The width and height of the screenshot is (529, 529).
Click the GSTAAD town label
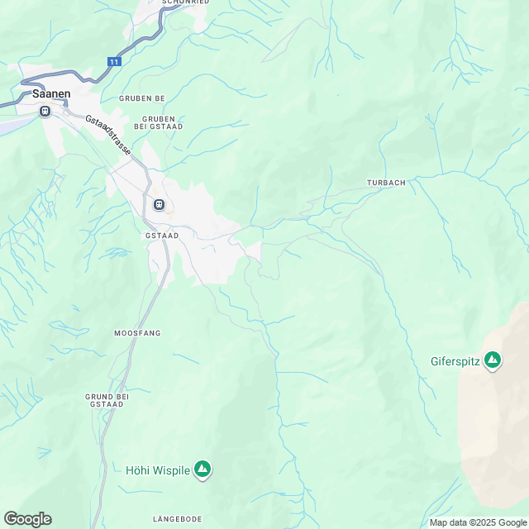pos(162,236)
